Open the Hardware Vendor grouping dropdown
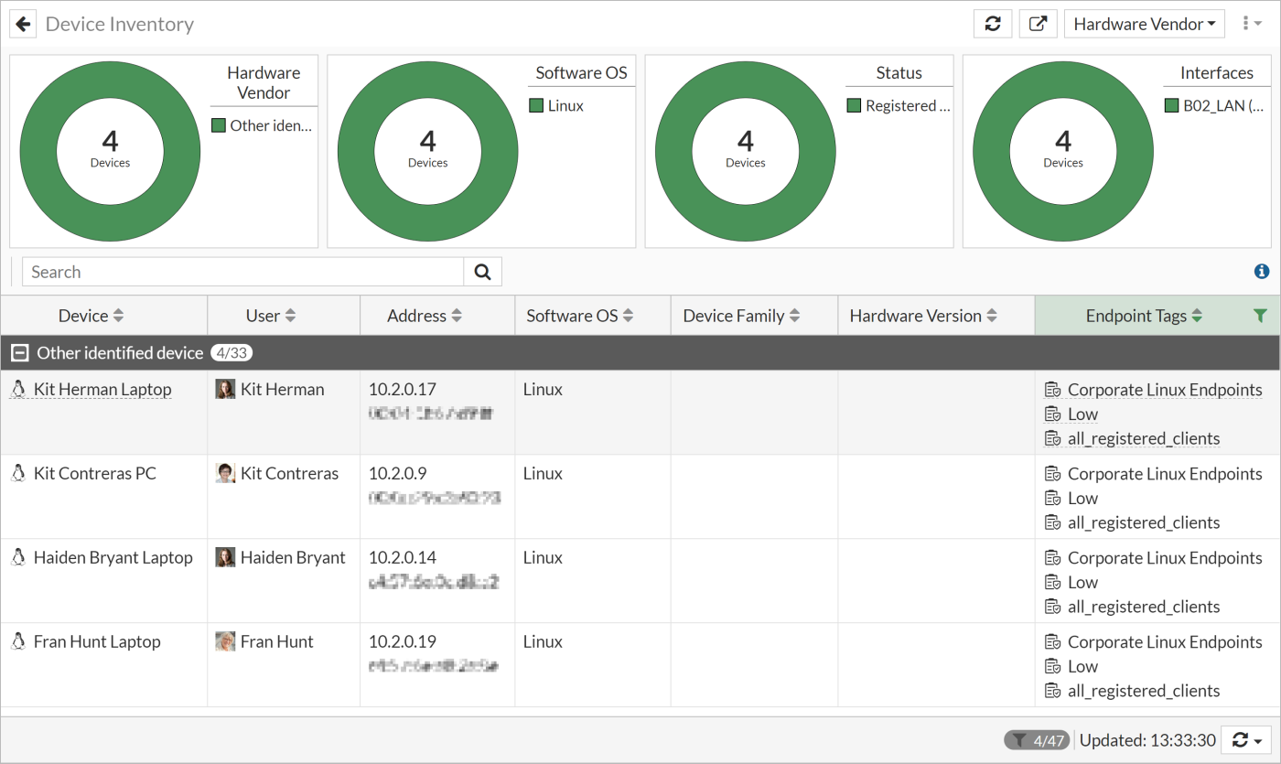The height and width of the screenshot is (764, 1281). point(1145,24)
